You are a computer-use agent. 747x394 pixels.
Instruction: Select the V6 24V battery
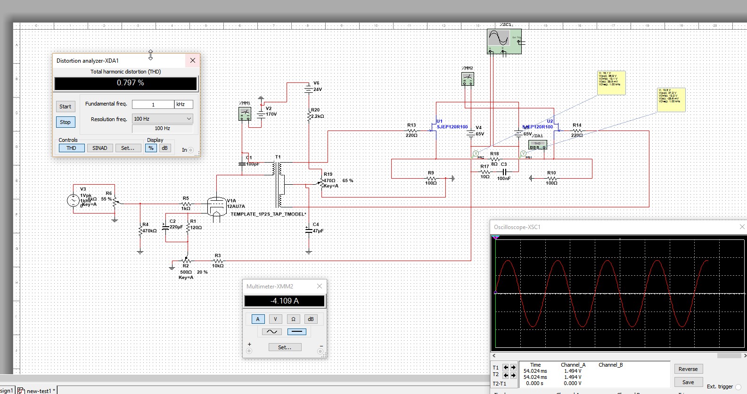tap(309, 88)
